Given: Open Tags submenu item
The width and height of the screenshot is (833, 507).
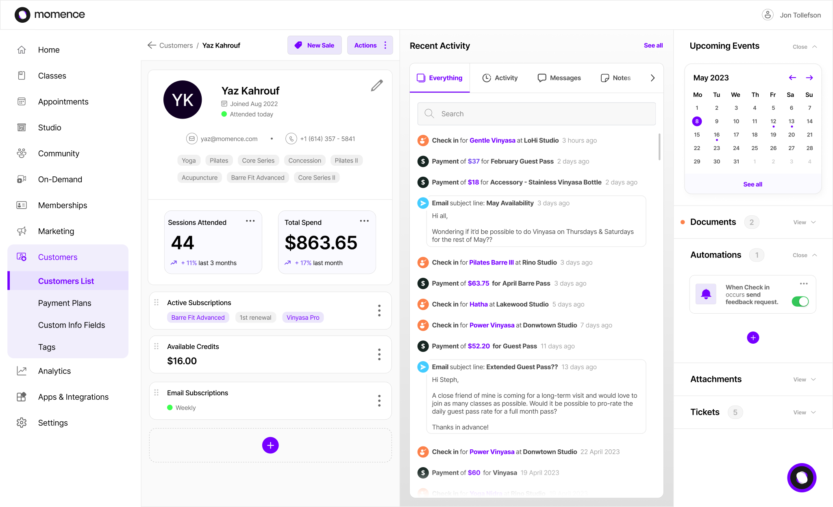Looking at the screenshot, I should 47,347.
